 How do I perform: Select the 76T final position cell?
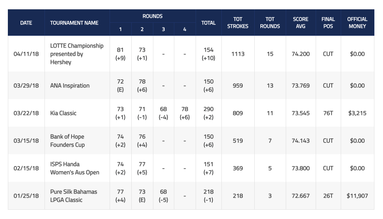[x=328, y=113]
